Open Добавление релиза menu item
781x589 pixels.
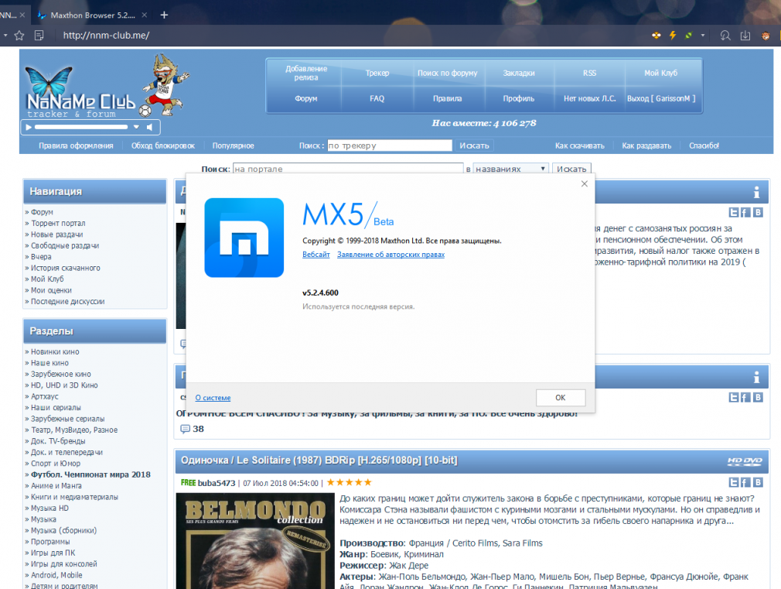point(305,73)
